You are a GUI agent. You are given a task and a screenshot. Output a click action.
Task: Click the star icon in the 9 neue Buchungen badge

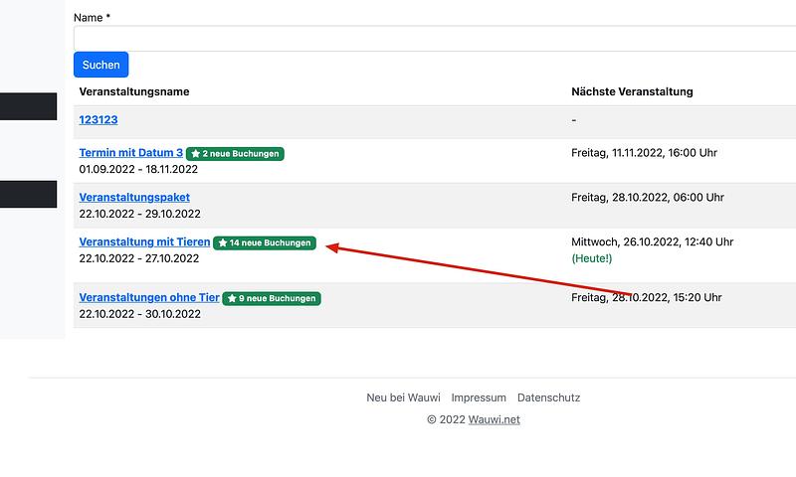click(x=232, y=299)
